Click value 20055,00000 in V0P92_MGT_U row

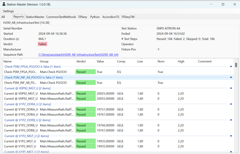pos(105,99)
